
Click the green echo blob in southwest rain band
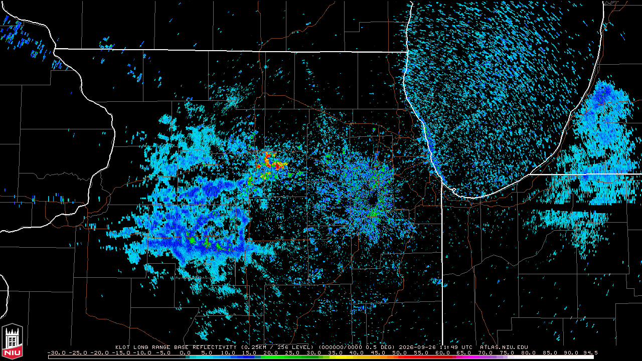tap(191, 240)
